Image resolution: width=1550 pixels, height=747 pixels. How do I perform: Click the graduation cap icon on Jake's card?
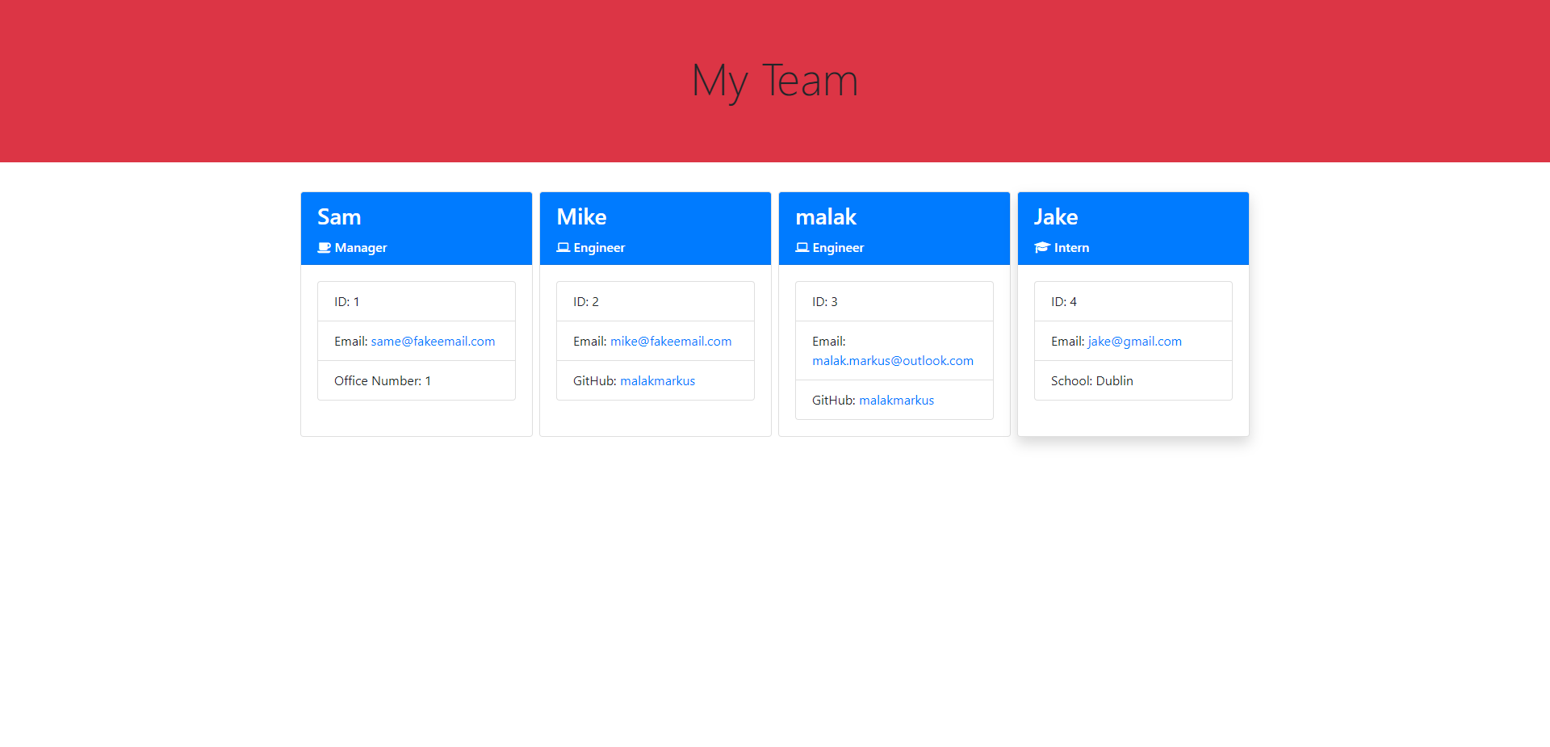pyautogui.click(x=1041, y=247)
